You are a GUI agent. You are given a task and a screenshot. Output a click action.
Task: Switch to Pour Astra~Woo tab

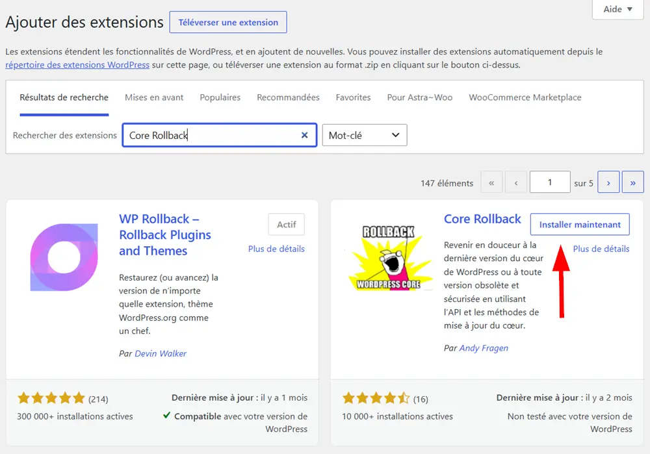419,97
